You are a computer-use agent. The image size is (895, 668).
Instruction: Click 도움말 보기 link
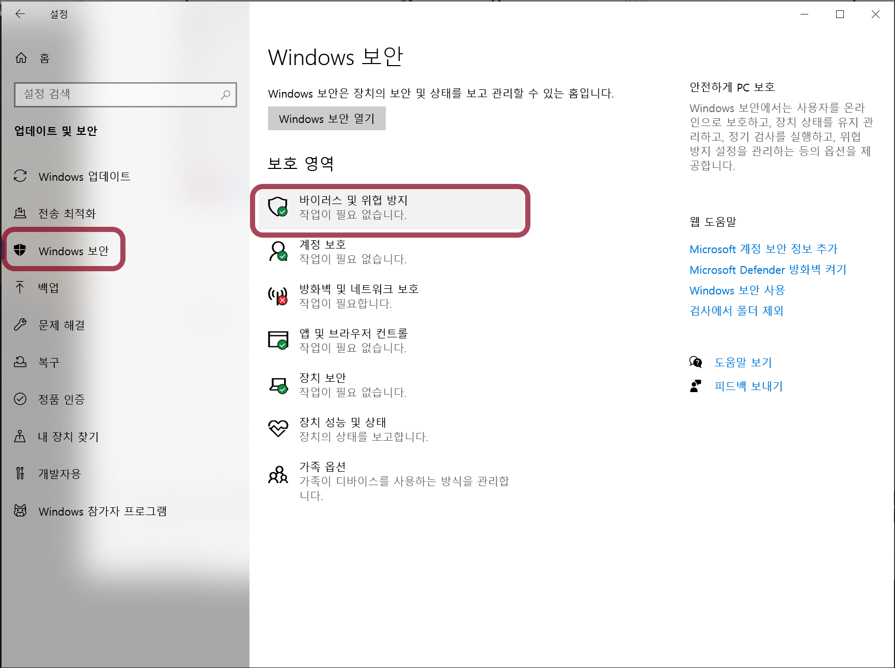click(x=743, y=363)
